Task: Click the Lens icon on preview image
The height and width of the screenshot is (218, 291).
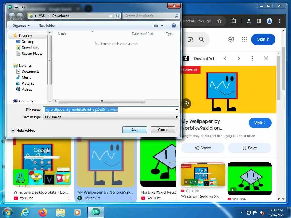Action: click(186, 104)
